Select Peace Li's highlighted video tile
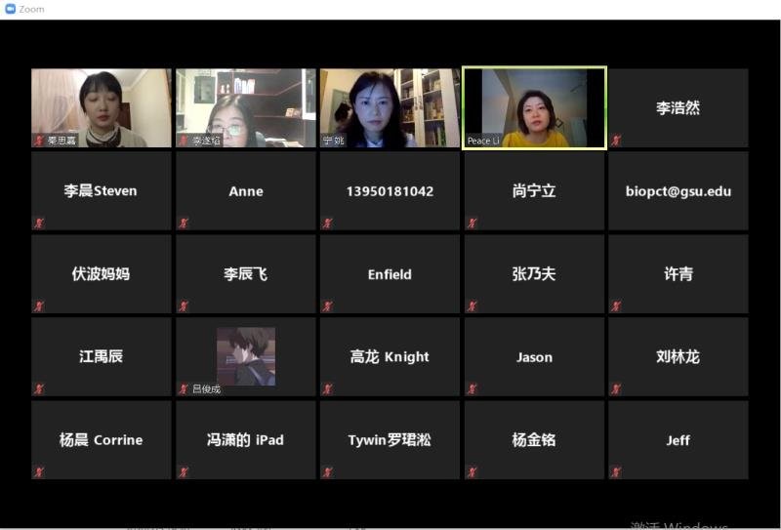The width and height of the screenshot is (781, 530). coord(534,107)
